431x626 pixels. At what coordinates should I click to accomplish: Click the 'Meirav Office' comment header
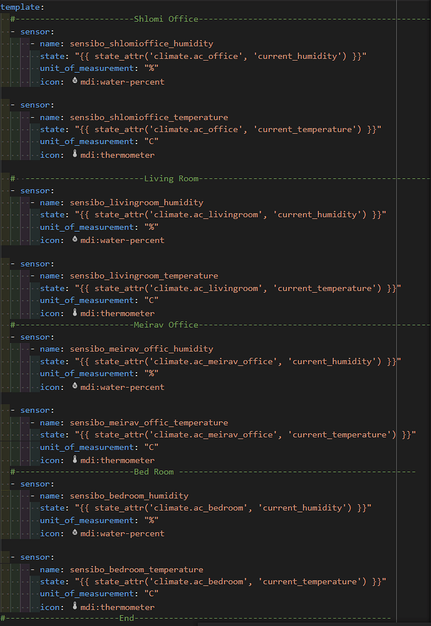coord(165,325)
